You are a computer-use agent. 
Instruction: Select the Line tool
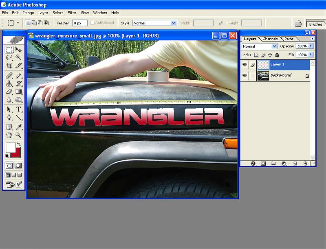18,117
